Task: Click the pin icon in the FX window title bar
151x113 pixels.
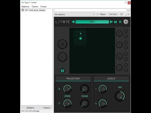Action: coord(126,3)
